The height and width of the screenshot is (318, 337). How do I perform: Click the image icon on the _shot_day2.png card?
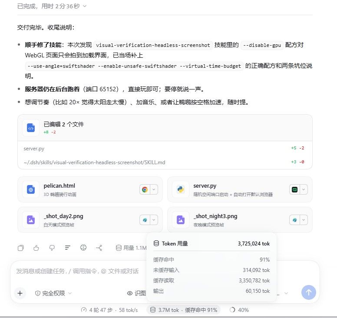pos(31,220)
